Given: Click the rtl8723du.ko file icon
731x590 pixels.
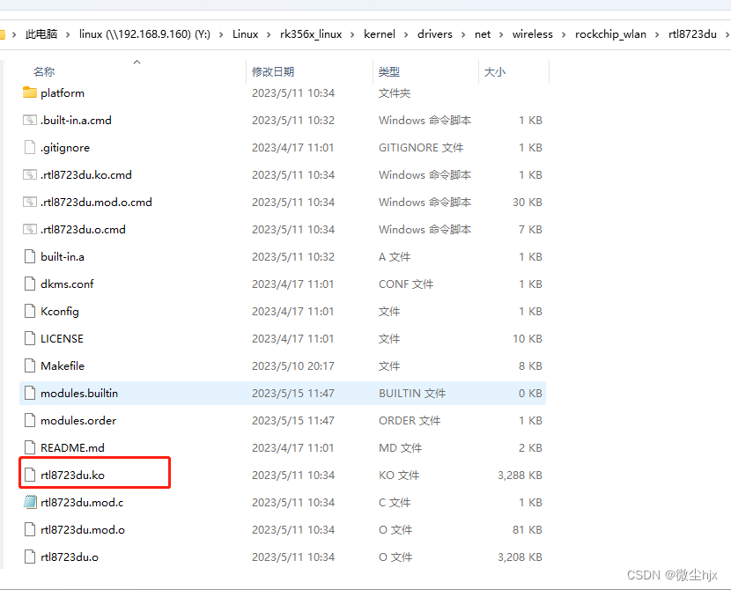Looking at the screenshot, I should [29, 475].
